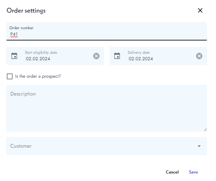Close the Order settings dialog
The width and height of the screenshot is (216, 181).
200,10
